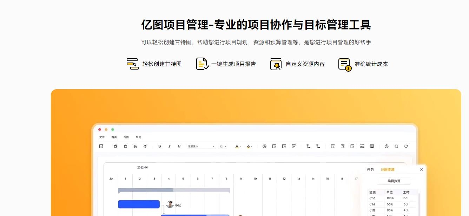Click the first blue Gantt task bar
This screenshot has width=469, height=216.
(139, 204)
